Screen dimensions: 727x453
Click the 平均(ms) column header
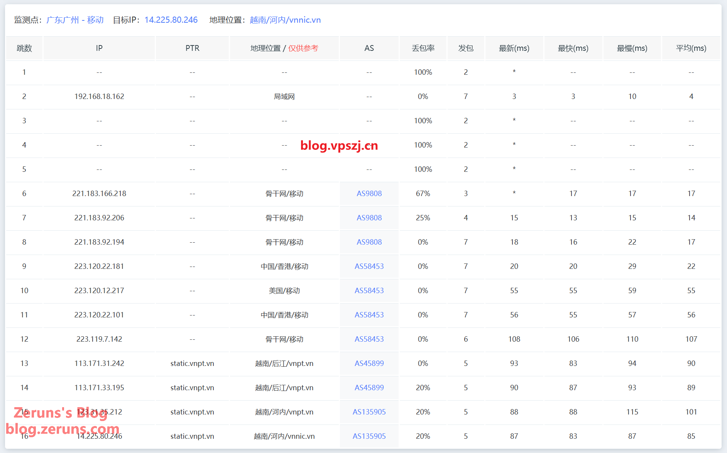coord(691,49)
